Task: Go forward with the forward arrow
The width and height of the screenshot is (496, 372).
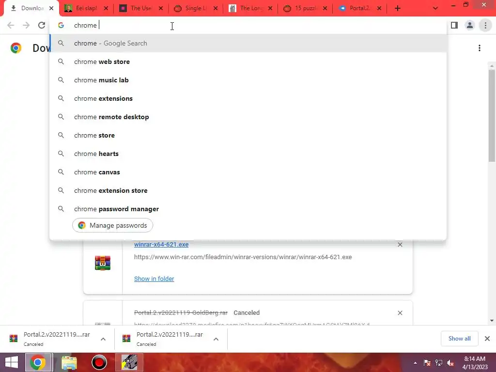Action: pyautogui.click(x=26, y=25)
